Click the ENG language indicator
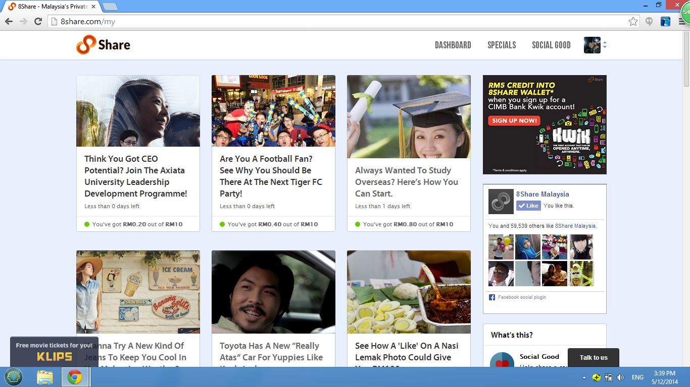This screenshot has width=690, height=387. click(637, 377)
